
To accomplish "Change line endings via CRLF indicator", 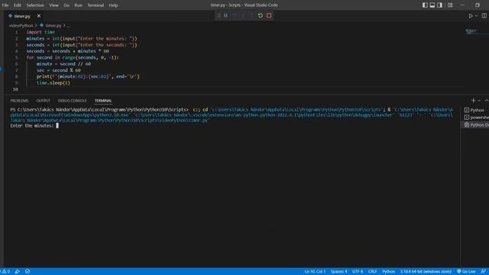I will [372, 272].
